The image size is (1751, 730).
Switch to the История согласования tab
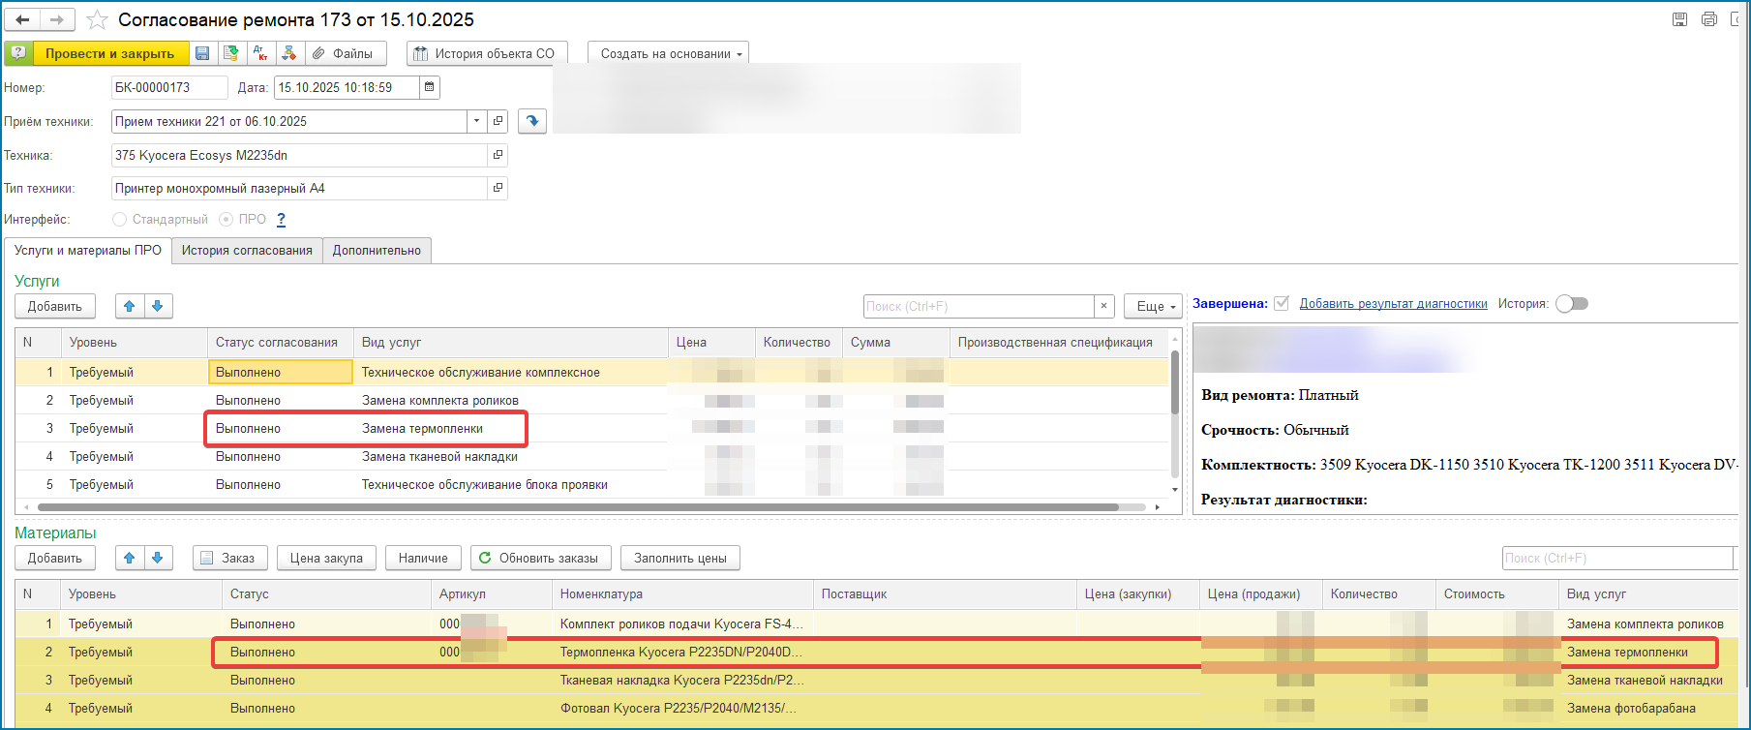click(247, 250)
